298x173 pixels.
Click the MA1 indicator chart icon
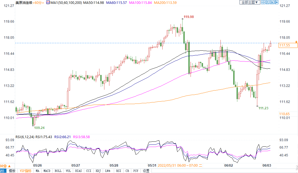click(48, 2)
